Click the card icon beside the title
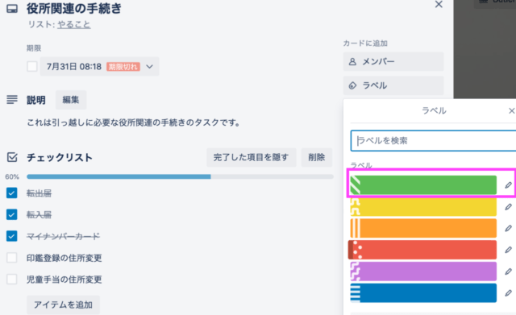This screenshot has width=516, height=315. click(12, 9)
